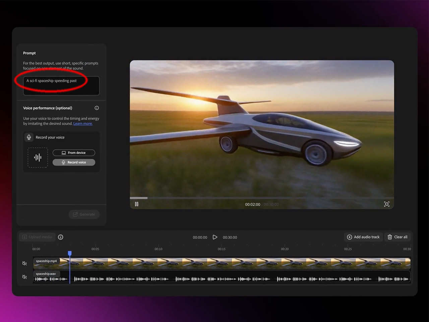The width and height of the screenshot is (429, 322).
Task: Play the timeline with the play icon
Action: coord(215,237)
